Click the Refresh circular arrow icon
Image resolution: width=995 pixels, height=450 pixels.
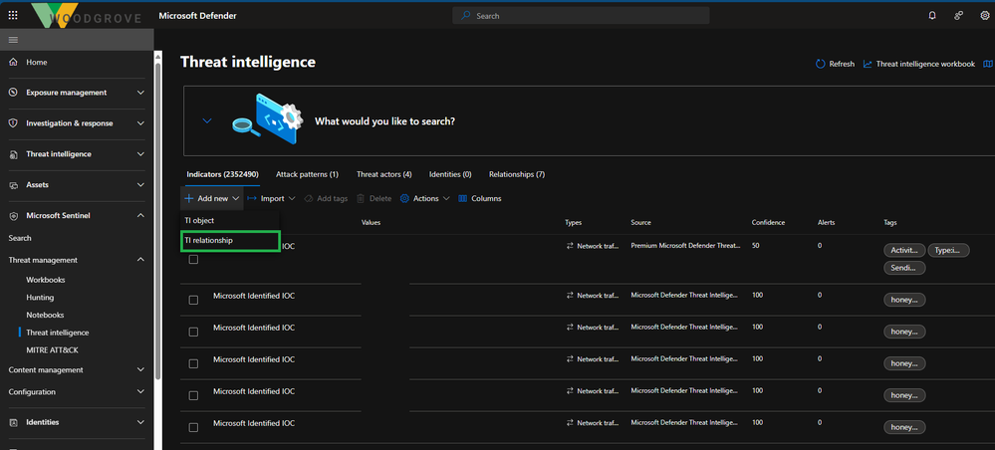[x=821, y=64]
